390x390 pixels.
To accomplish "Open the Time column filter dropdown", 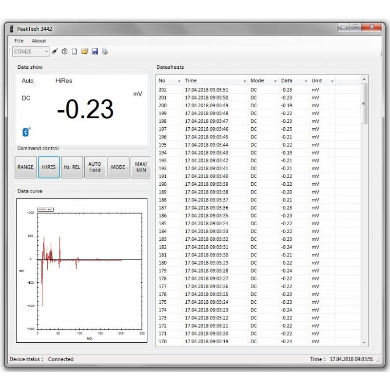I will click(245, 81).
